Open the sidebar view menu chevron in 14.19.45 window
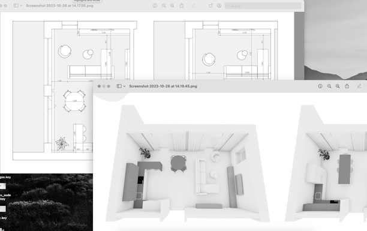 (x=124, y=86)
